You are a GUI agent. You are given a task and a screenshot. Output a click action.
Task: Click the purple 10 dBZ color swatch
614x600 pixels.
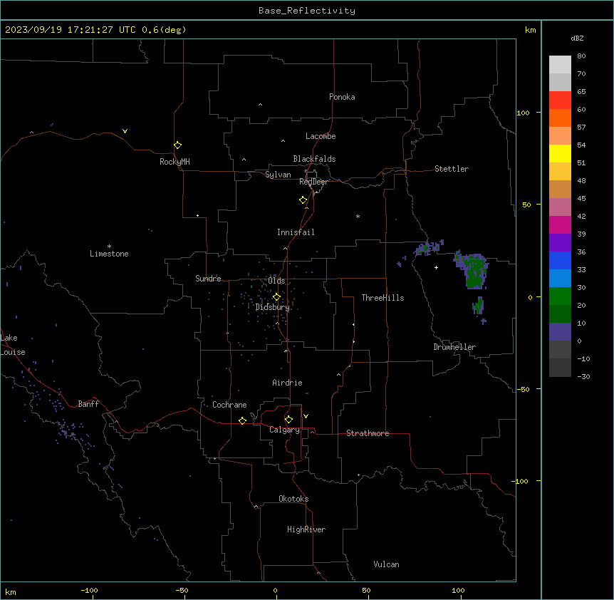click(x=560, y=332)
